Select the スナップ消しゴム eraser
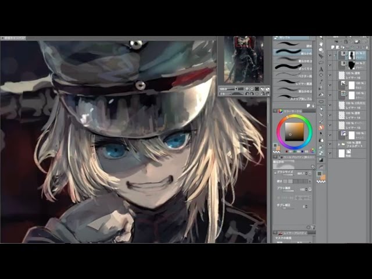The height and width of the screenshot is (279, 372). (x=292, y=98)
